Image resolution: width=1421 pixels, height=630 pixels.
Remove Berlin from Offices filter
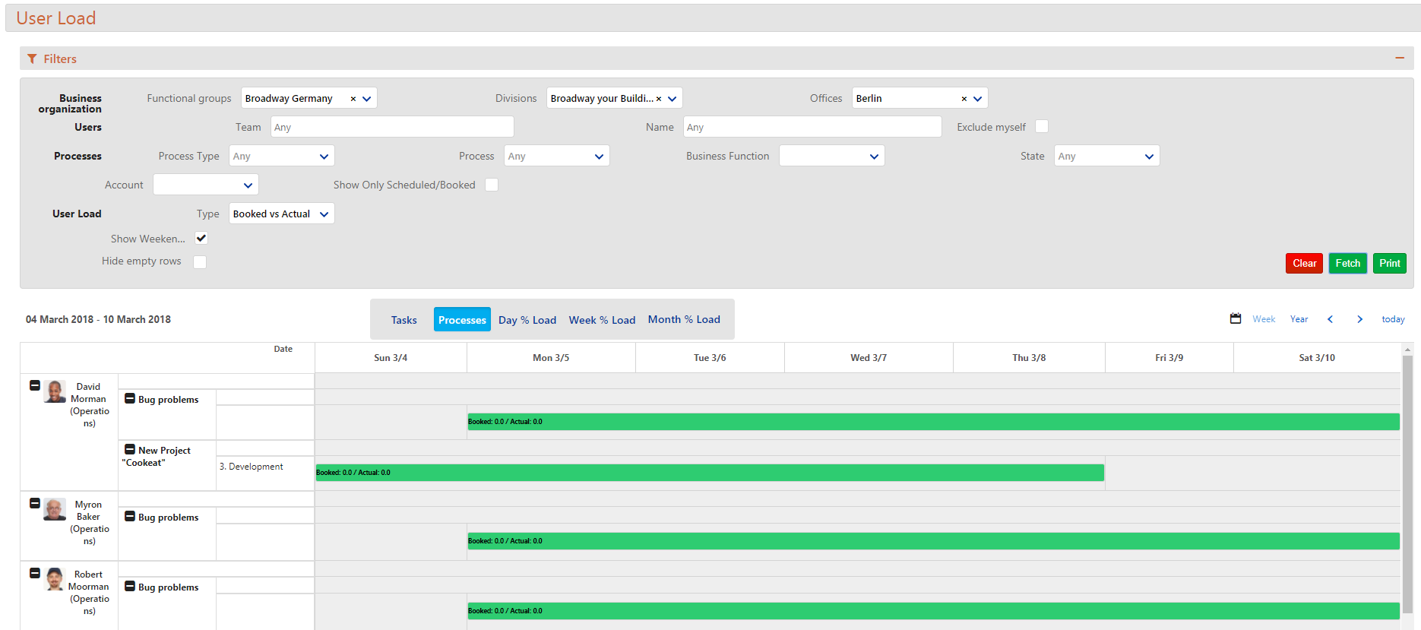point(964,99)
